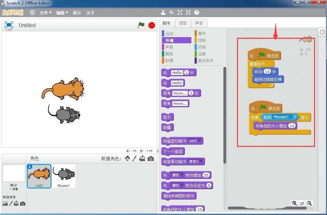Switch to the 造型 tab
The image size is (327, 215).
click(183, 23)
